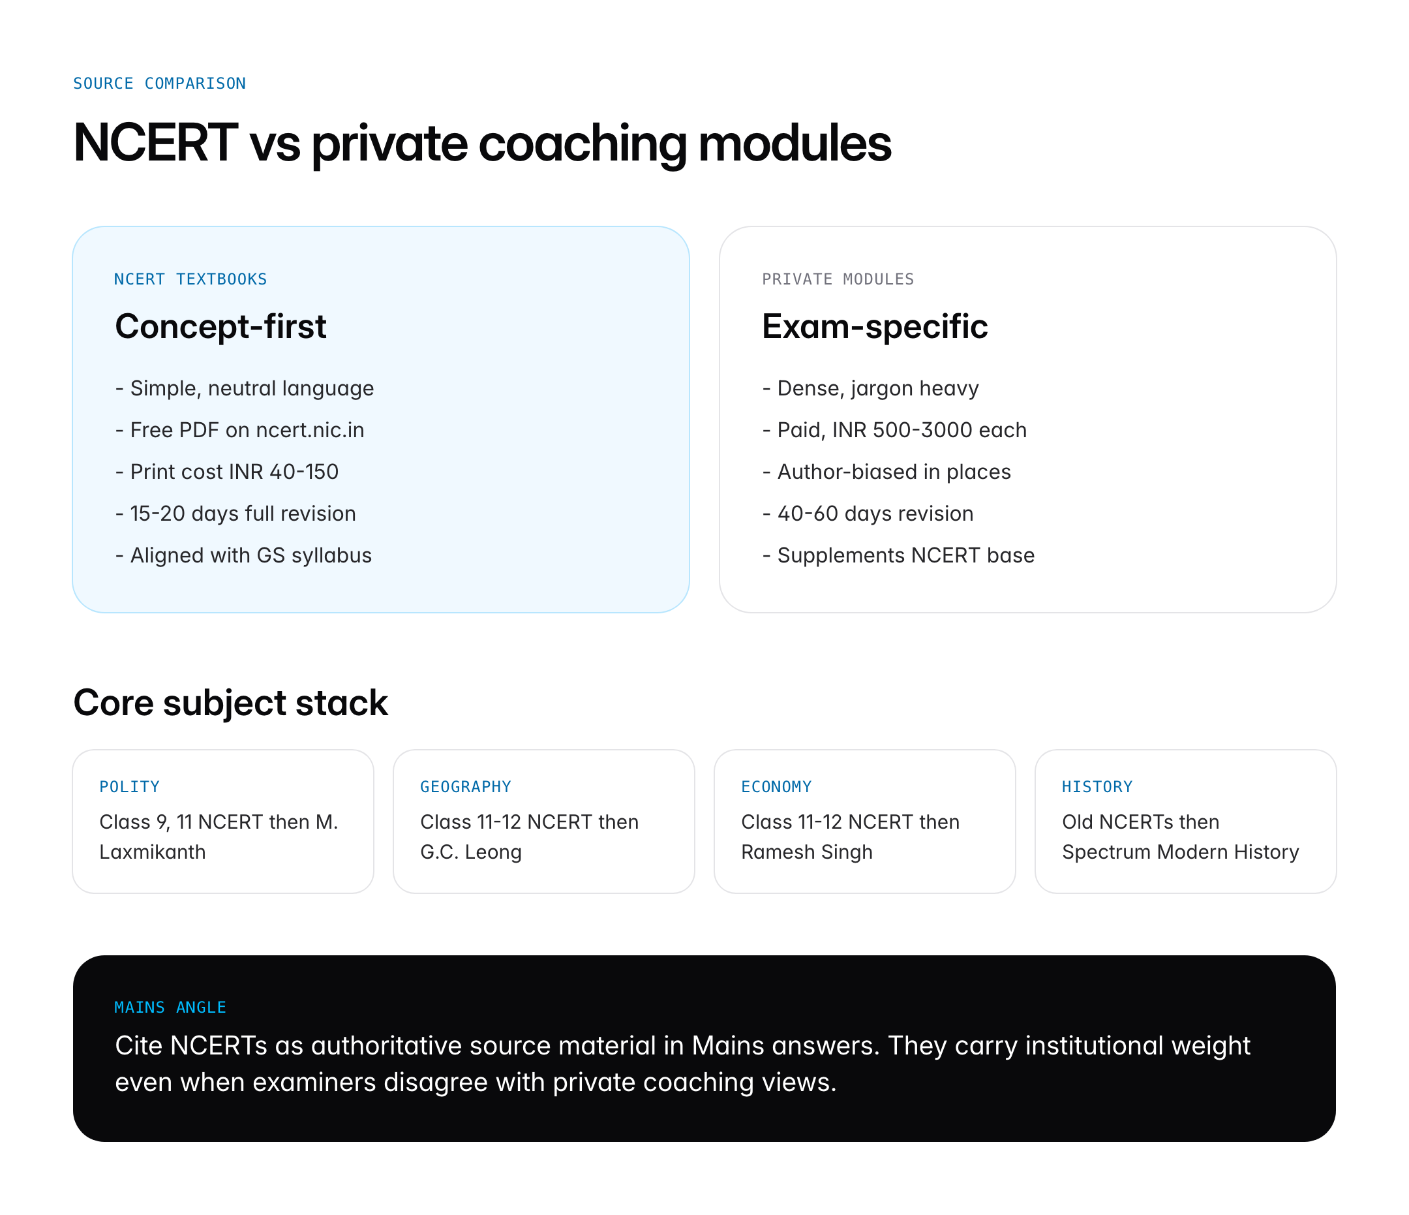
Task: Click the NCERT vs private coaching modules title
Action: (481, 143)
